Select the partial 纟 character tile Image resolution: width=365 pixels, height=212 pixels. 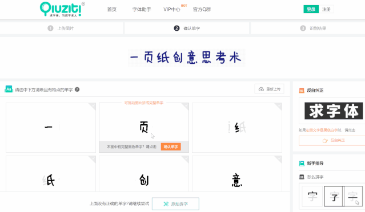click(237, 128)
